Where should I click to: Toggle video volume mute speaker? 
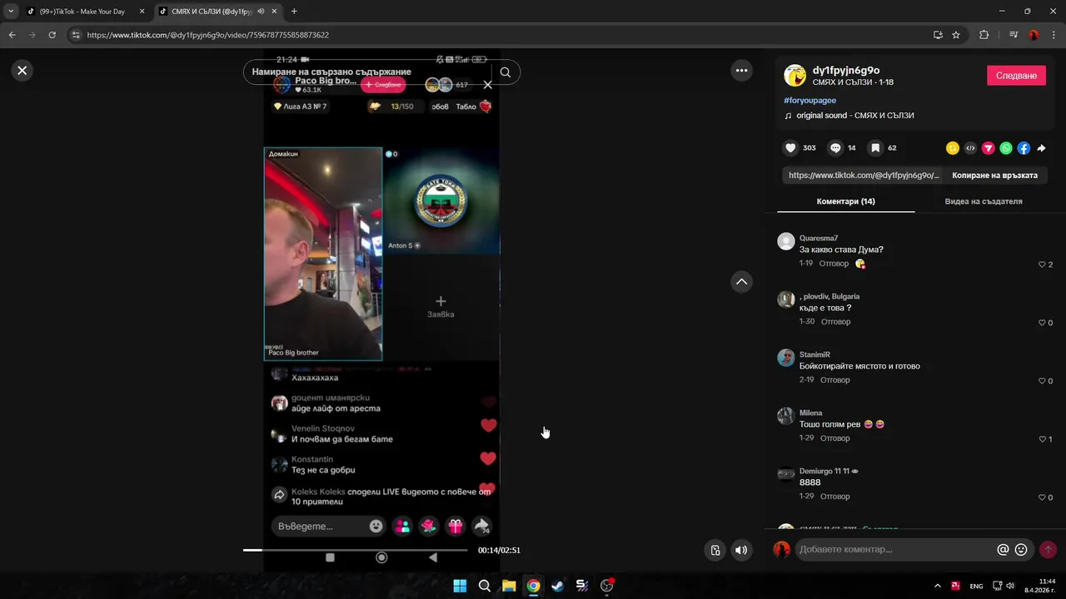click(x=740, y=550)
